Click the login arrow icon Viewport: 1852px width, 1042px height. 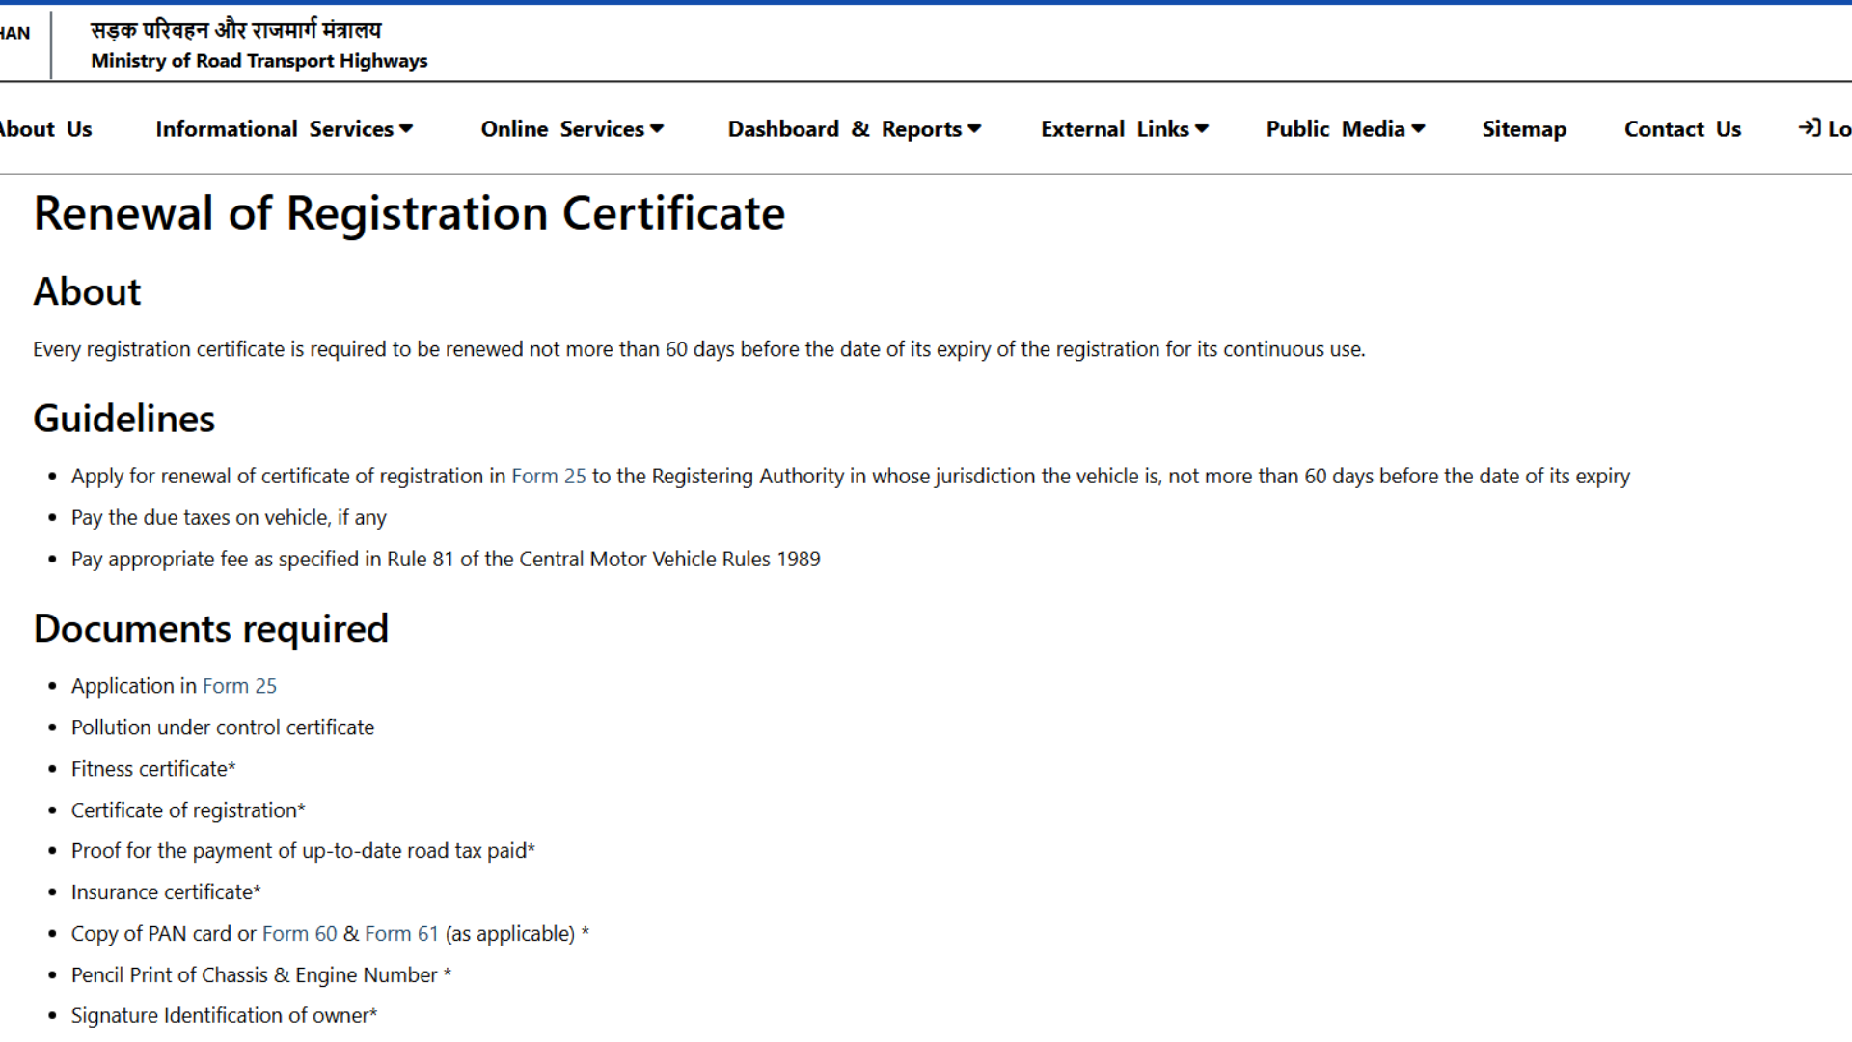click(1809, 128)
